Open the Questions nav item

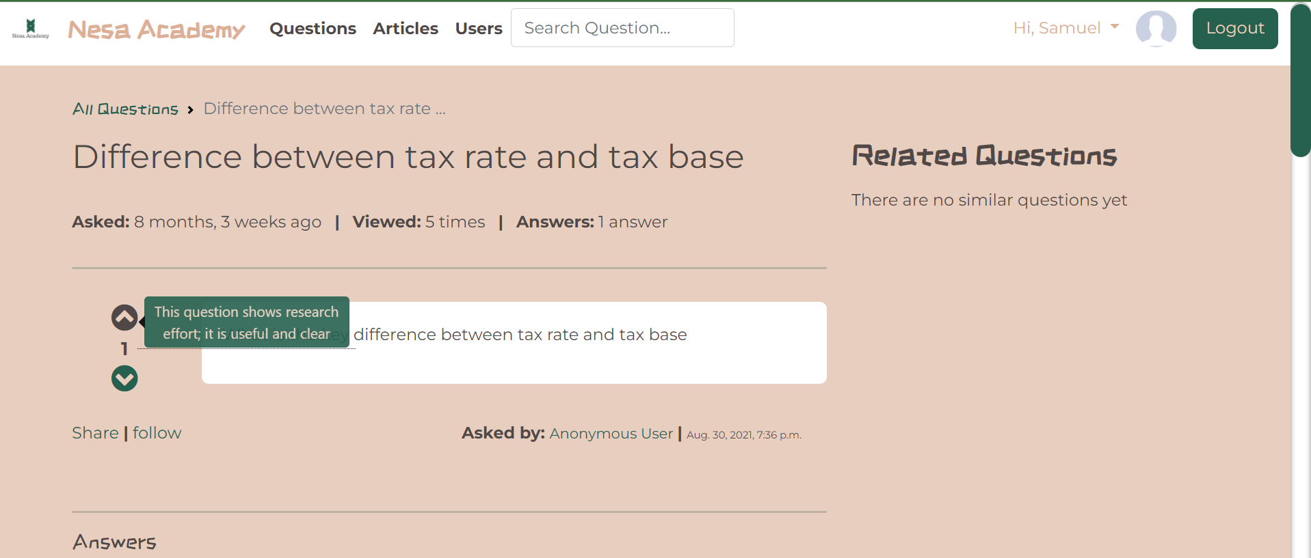click(x=313, y=29)
